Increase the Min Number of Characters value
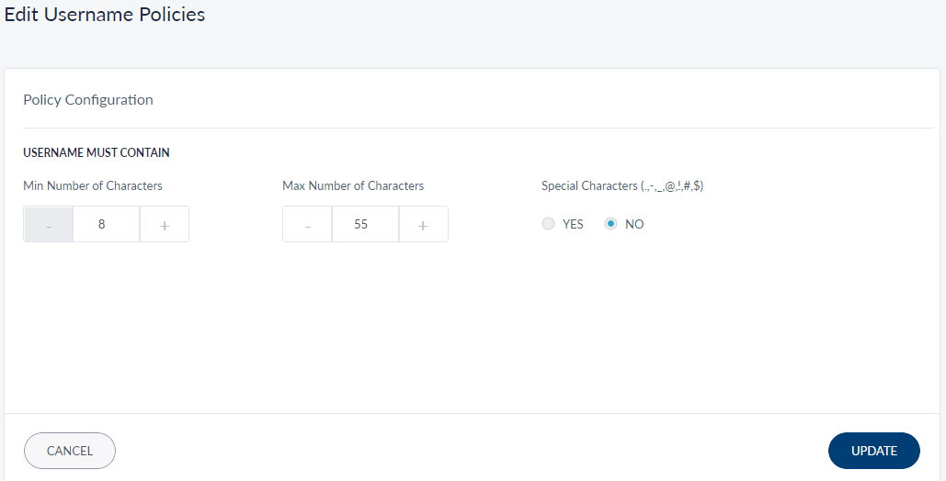Screen dimensions: 946x481 165,224
